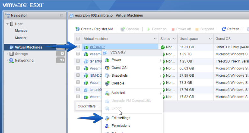
Task: Click the Refresh arrow icon
Action: pyautogui.click(x=224, y=29)
